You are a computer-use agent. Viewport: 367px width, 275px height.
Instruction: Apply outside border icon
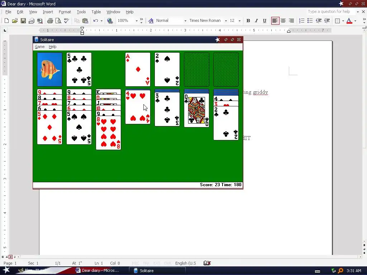tap(337, 21)
